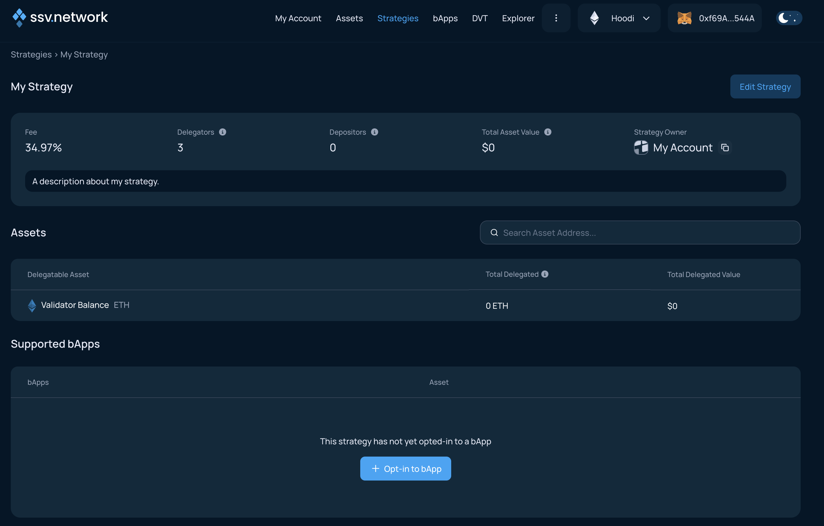Show Delegators info tooltip icon
Viewport: 824px width, 526px height.
pyautogui.click(x=222, y=132)
